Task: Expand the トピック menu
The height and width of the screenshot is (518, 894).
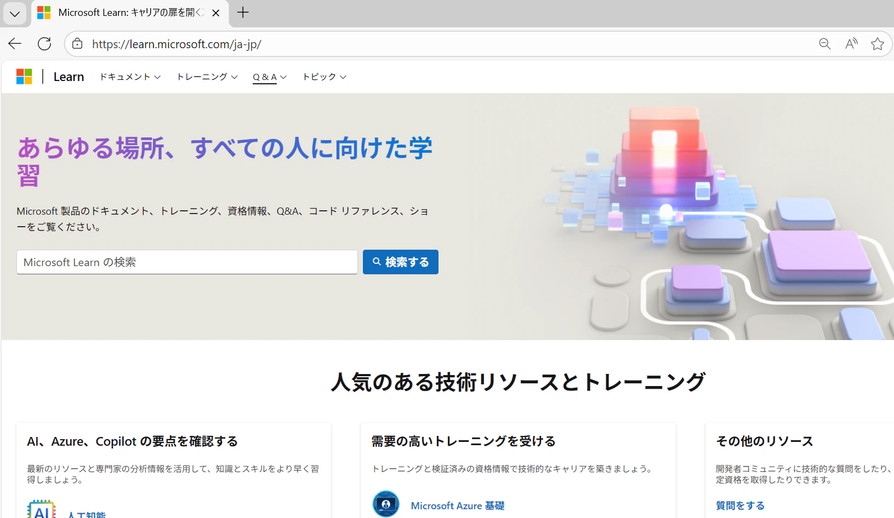Action: coord(324,77)
